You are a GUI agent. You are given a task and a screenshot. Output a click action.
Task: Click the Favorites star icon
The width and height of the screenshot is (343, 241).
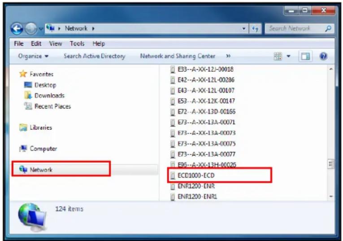coord(23,74)
